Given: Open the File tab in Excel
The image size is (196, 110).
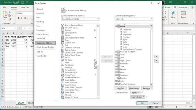Looking at the screenshot, I should 4,7.
